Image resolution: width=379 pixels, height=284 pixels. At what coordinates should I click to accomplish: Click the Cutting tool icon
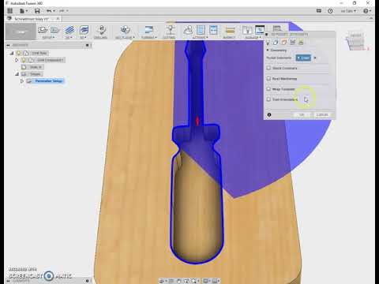click(x=170, y=30)
